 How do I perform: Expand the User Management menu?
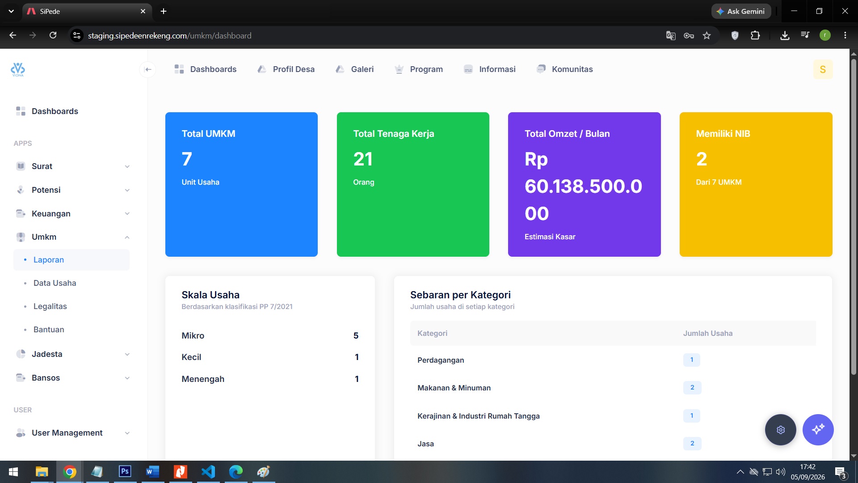click(72, 433)
